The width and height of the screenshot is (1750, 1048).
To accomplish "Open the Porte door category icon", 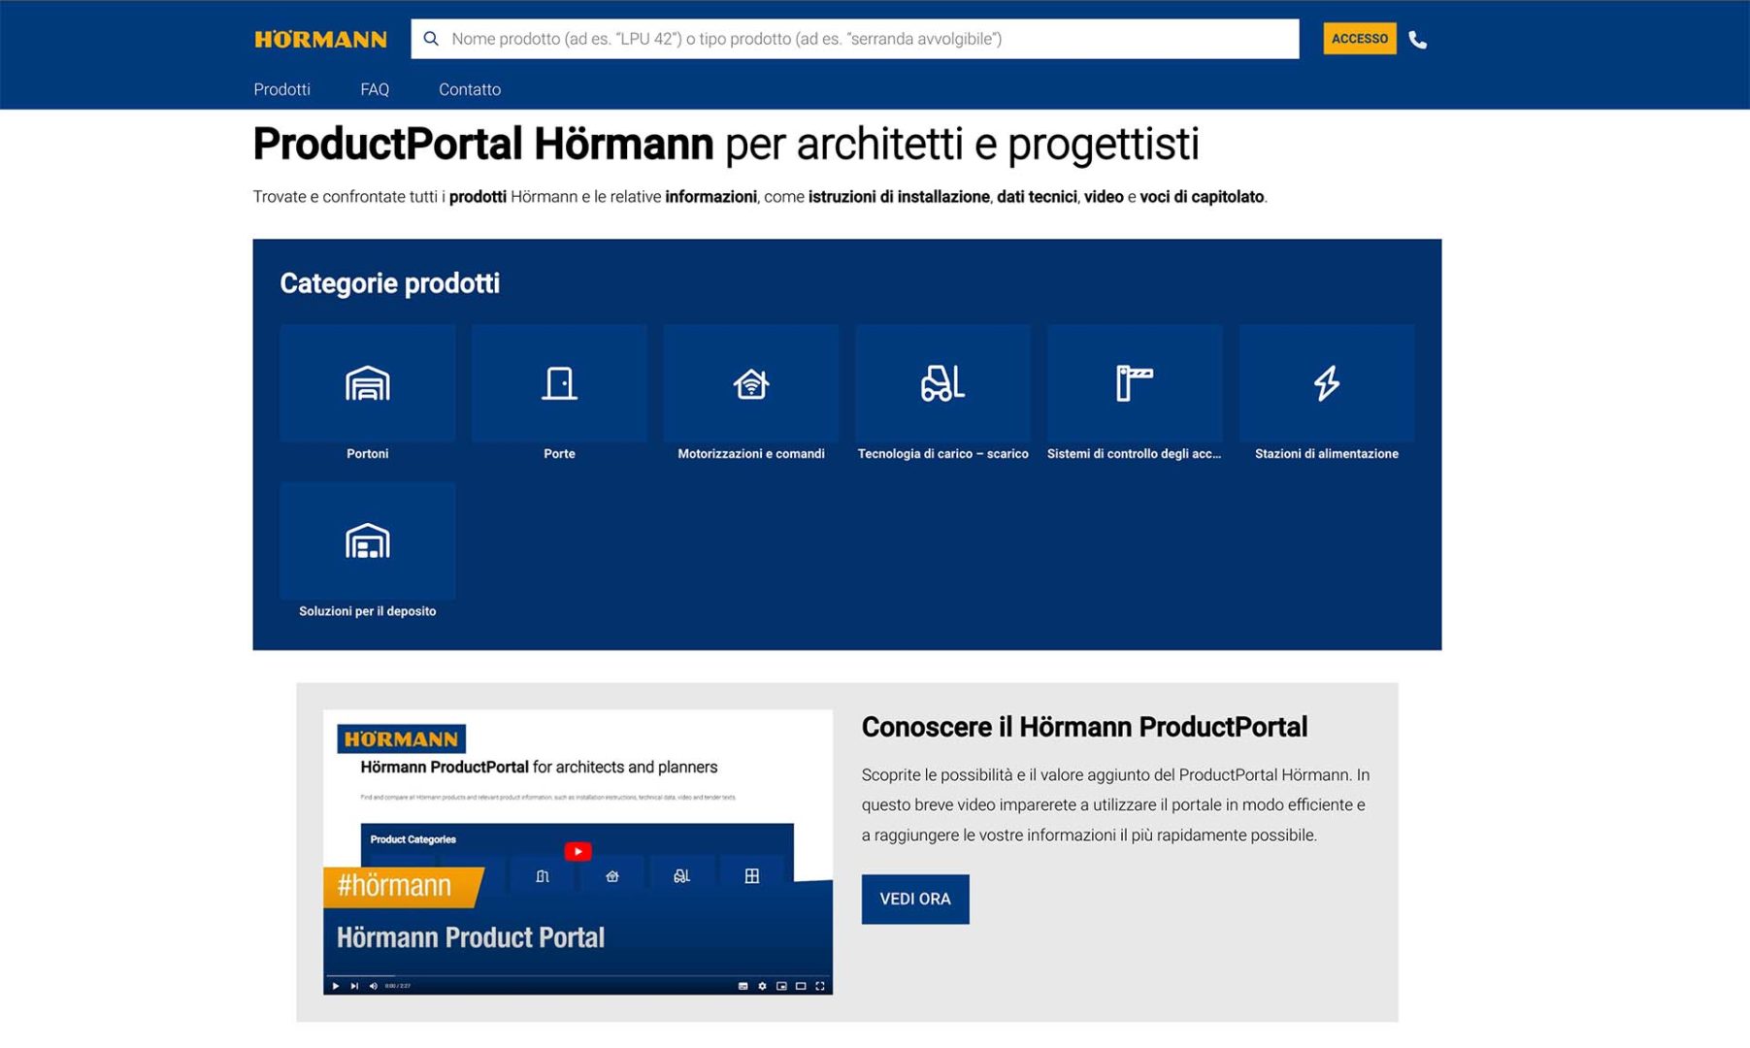I will [559, 383].
